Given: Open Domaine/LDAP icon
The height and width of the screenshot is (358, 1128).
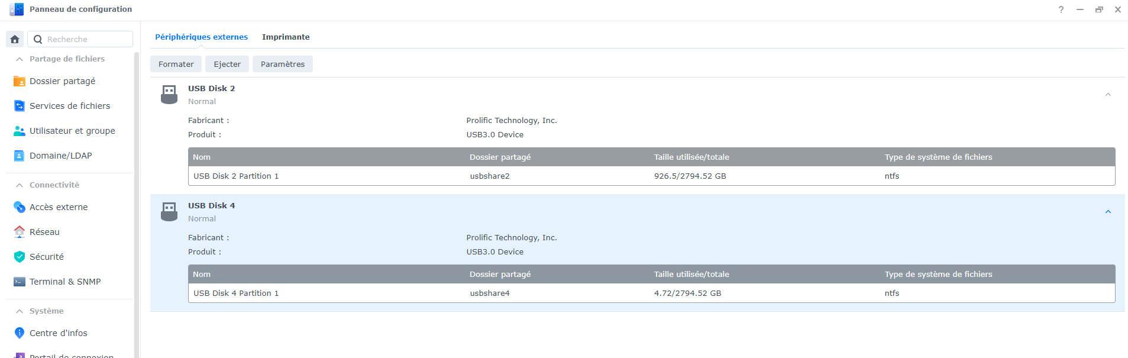Looking at the screenshot, I should (x=20, y=156).
